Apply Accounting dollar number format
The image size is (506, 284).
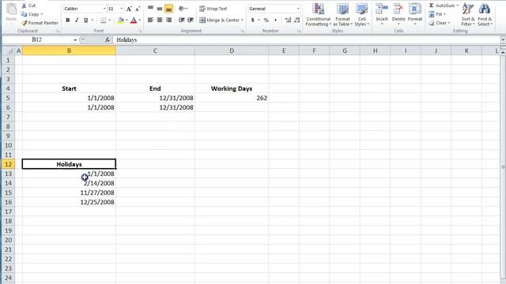tap(253, 20)
